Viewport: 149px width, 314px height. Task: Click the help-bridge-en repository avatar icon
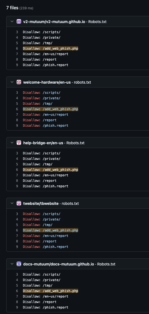pos(19,143)
